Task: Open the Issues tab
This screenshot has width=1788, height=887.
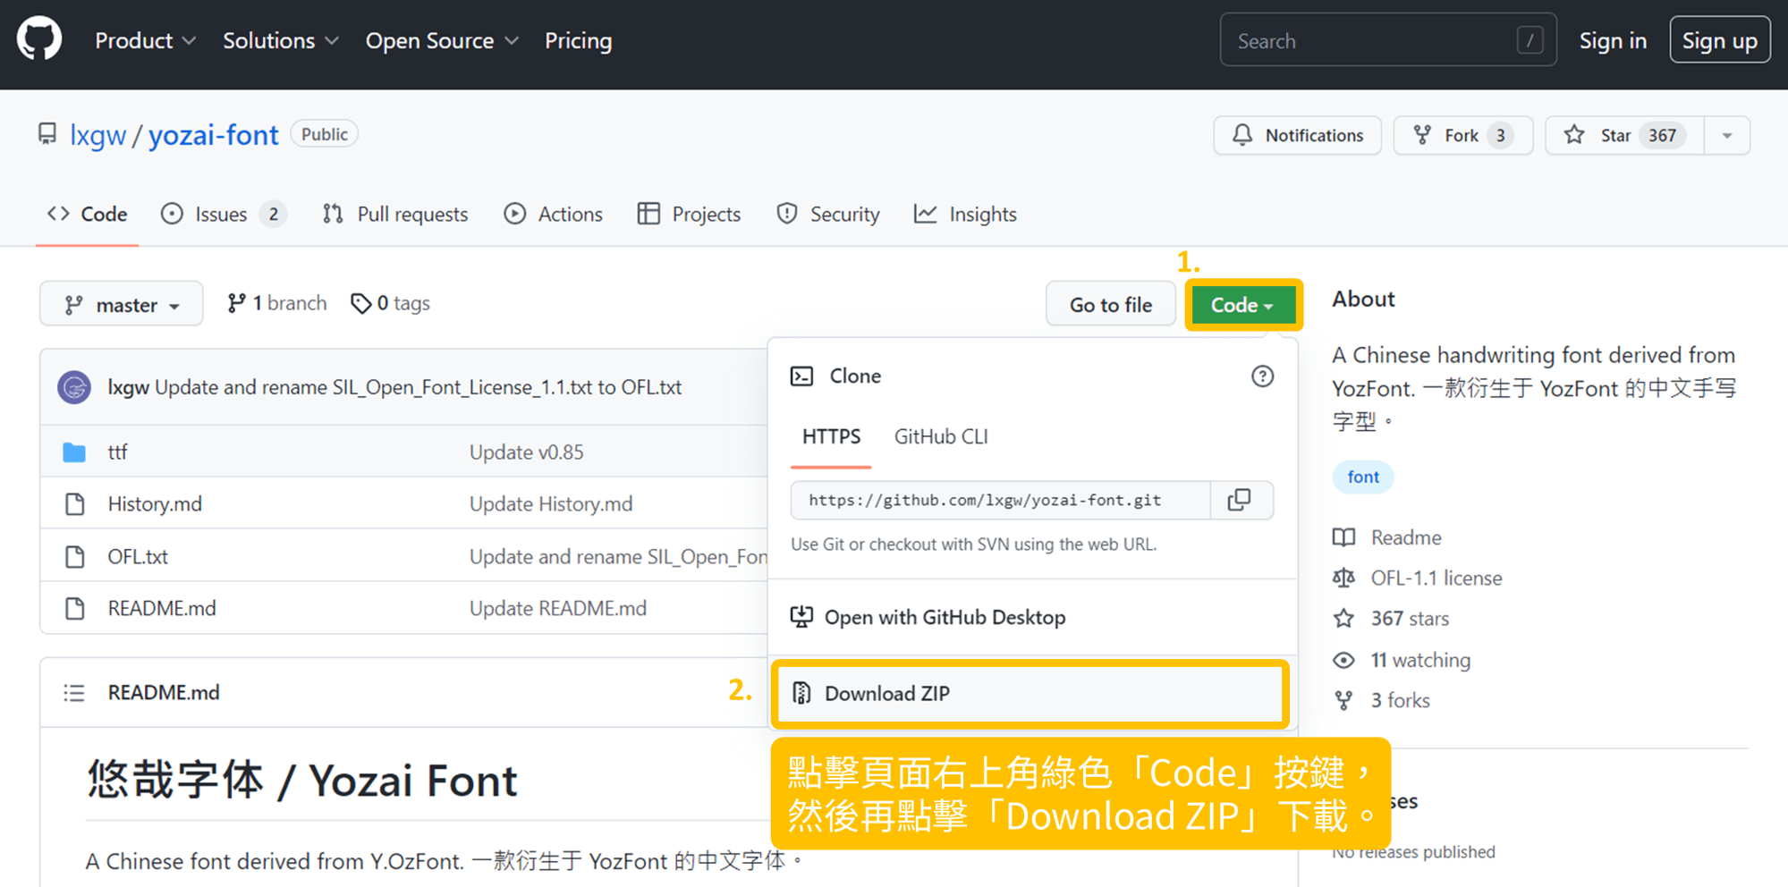Action: pyautogui.click(x=222, y=215)
